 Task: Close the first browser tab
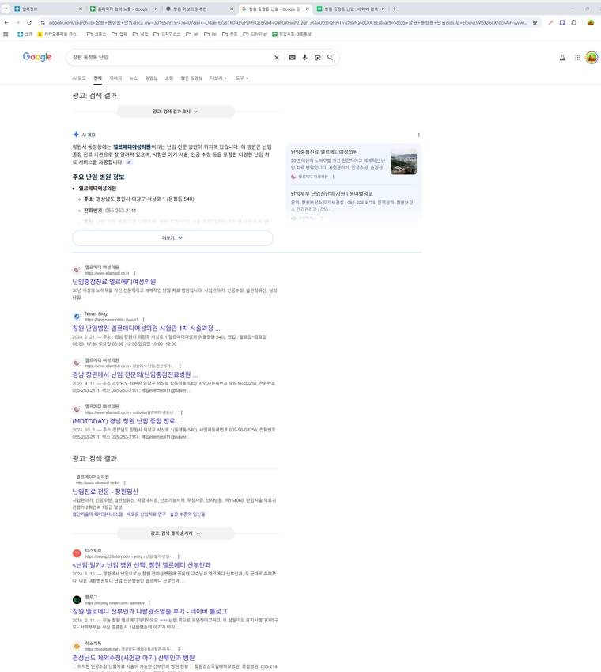tap(81, 9)
